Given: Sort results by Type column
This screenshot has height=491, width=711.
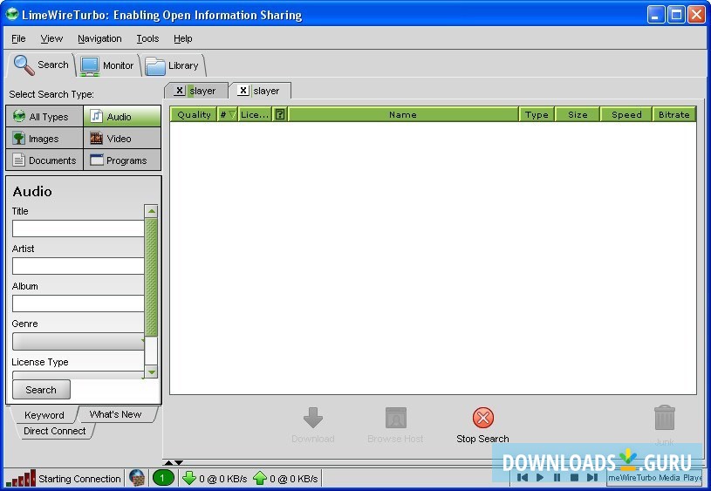Looking at the screenshot, I should pyautogui.click(x=537, y=115).
